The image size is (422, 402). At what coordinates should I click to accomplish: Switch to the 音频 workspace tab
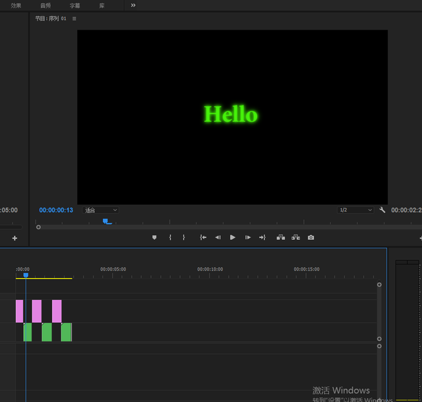click(45, 5)
